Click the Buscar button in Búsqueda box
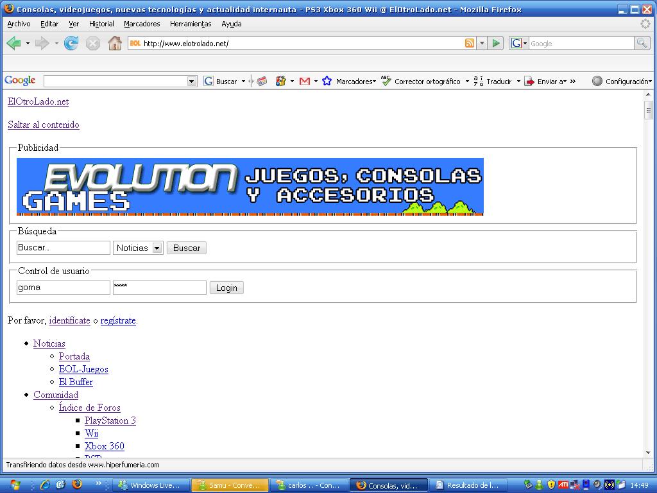 click(187, 248)
